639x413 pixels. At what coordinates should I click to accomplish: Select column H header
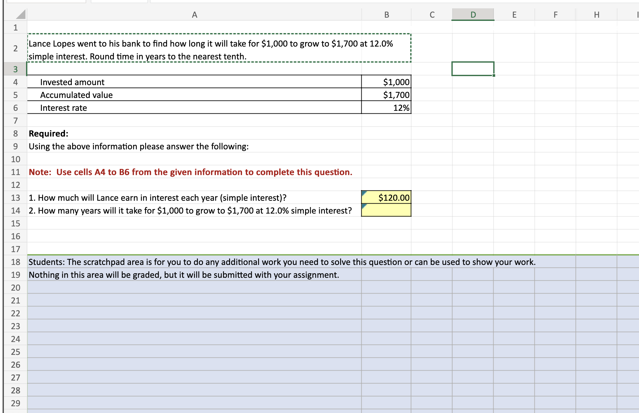(597, 14)
